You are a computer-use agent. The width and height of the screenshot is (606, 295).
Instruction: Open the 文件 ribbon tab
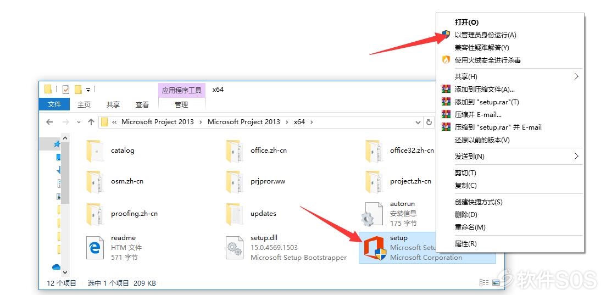point(54,104)
